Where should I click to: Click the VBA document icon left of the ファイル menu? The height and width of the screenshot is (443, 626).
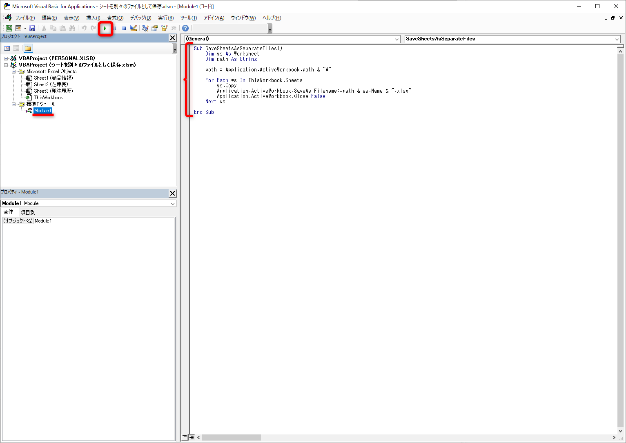coord(9,18)
